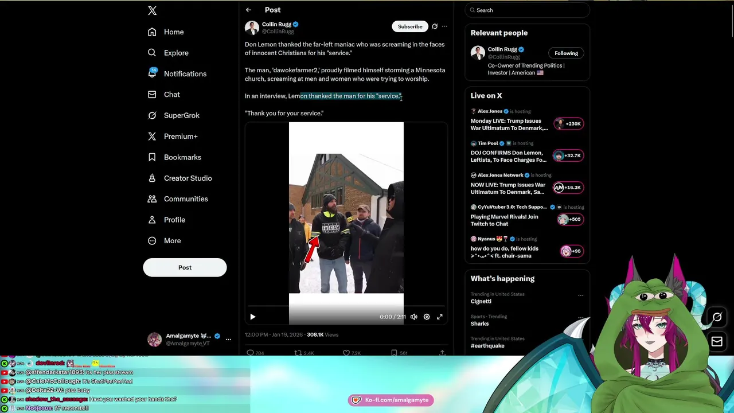Screen dimensions: 734x413
Task: Click the Amalgamyte account avatar
Action: (155, 340)
